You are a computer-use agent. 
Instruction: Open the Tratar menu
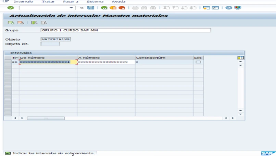(48, 2)
